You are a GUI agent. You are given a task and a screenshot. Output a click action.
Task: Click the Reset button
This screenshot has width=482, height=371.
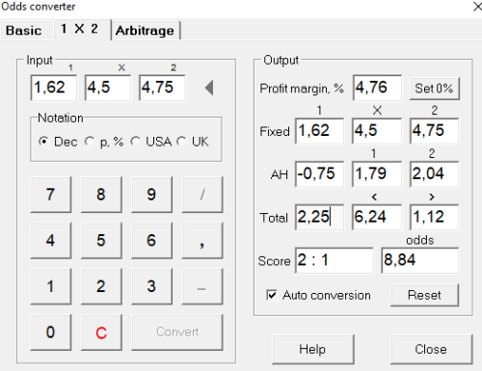(424, 295)
